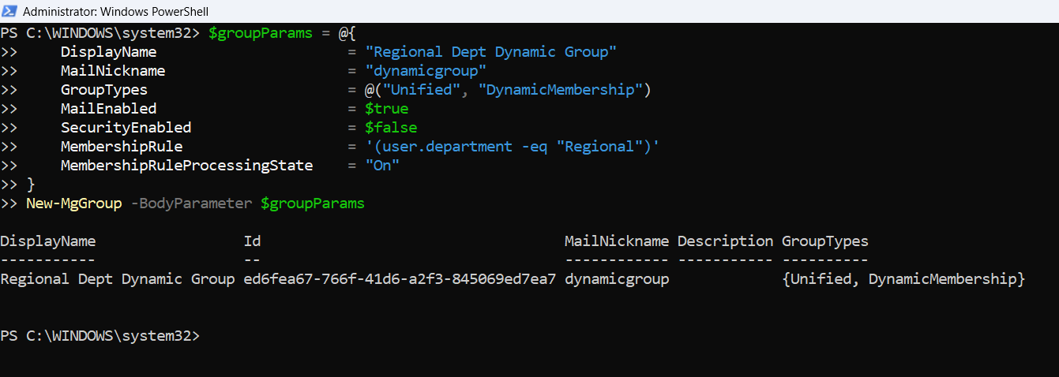Click the Administrator: Windows PowerShell window title

[x=115, y=11]
